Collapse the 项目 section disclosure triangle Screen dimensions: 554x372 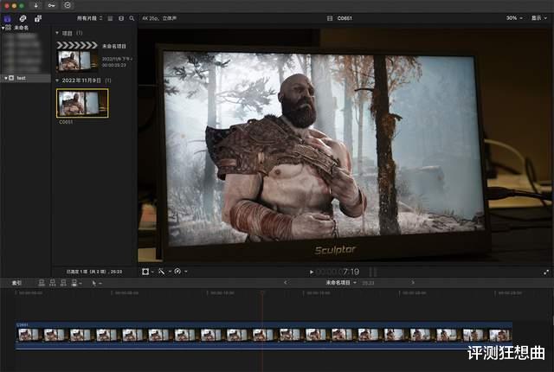coord(58,33)
